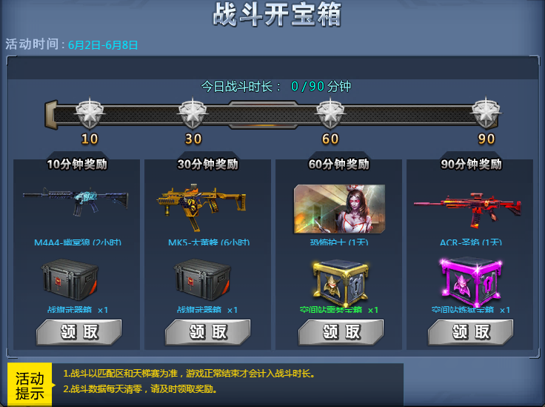Click the battle time progress bar

(272, 114)
